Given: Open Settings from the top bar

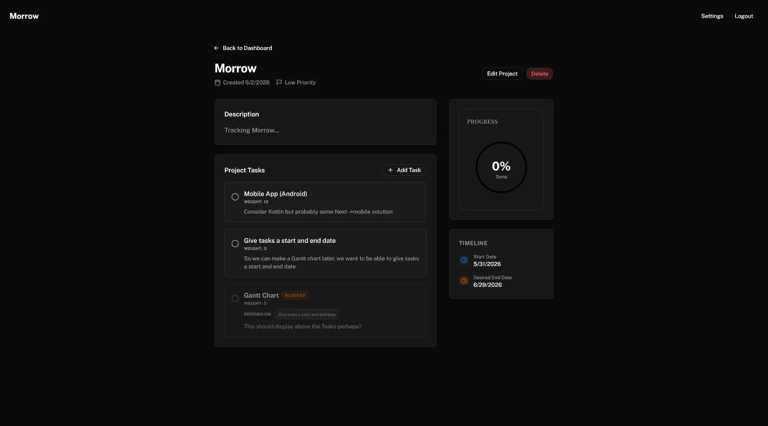Looking at the screenshot, I should tap(712, 16).
